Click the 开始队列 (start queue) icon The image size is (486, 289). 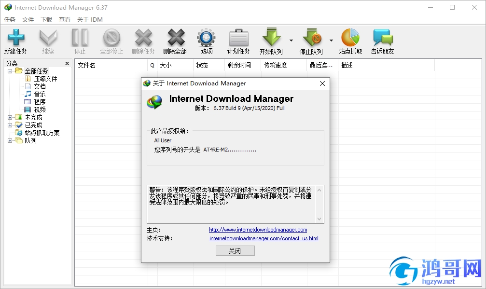click(x=272, y=38)
